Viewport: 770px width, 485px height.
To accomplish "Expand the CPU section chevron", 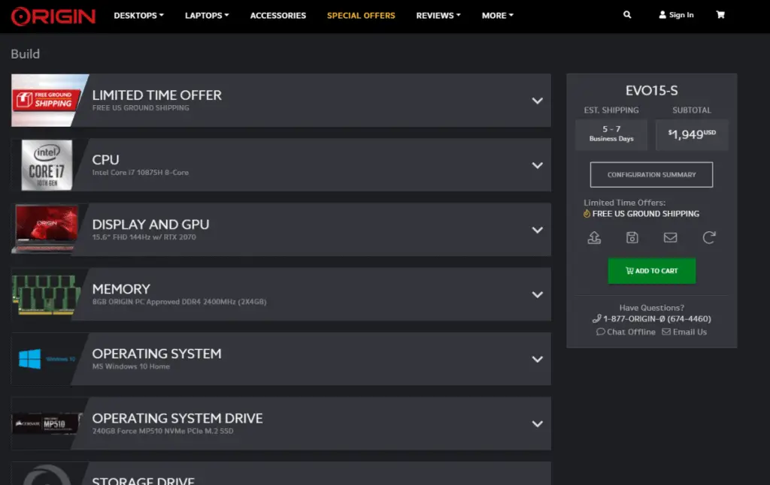I will click(x=537, y=165).
